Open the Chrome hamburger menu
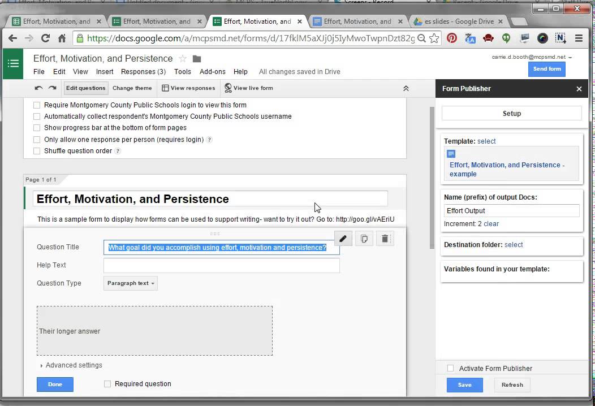The image size is (595, 406). [x=579, y=38]
